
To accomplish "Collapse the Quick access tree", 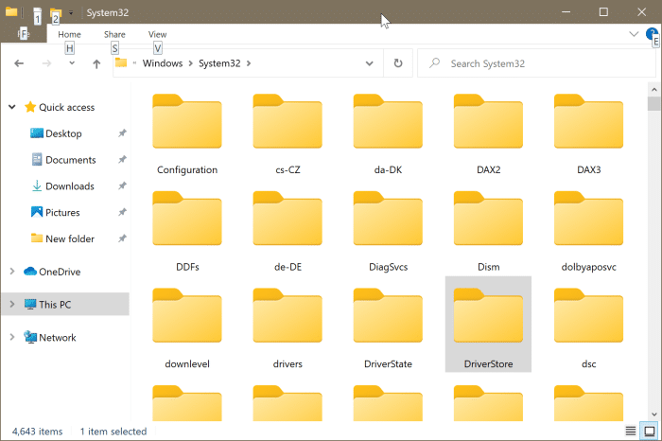I will click(x=12, y=107).
